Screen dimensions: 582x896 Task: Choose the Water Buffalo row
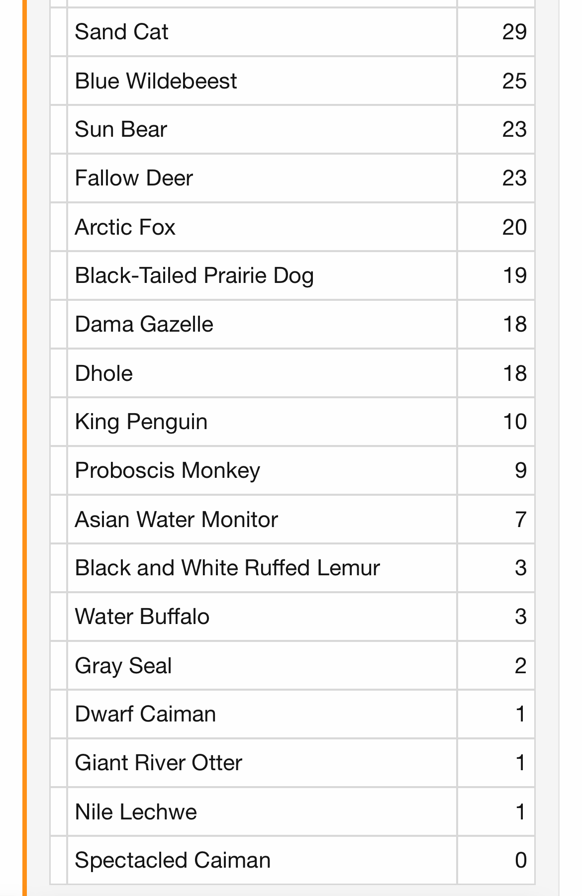pos(292,617)
